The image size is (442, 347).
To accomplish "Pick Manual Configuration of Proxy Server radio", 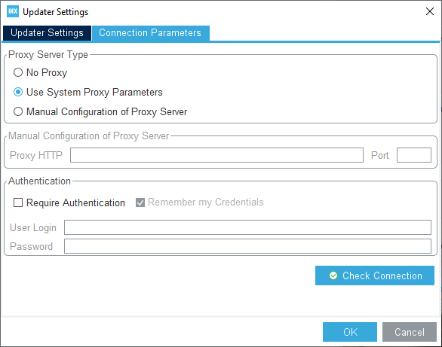I will pyautogui.click(x=18, y=111).
